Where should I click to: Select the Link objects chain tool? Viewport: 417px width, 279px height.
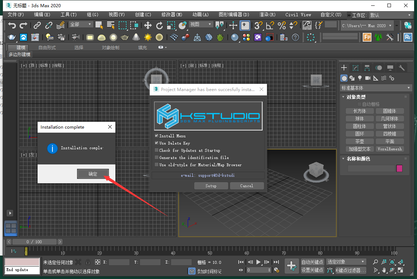pyautogui.click(x=37, y=26)
